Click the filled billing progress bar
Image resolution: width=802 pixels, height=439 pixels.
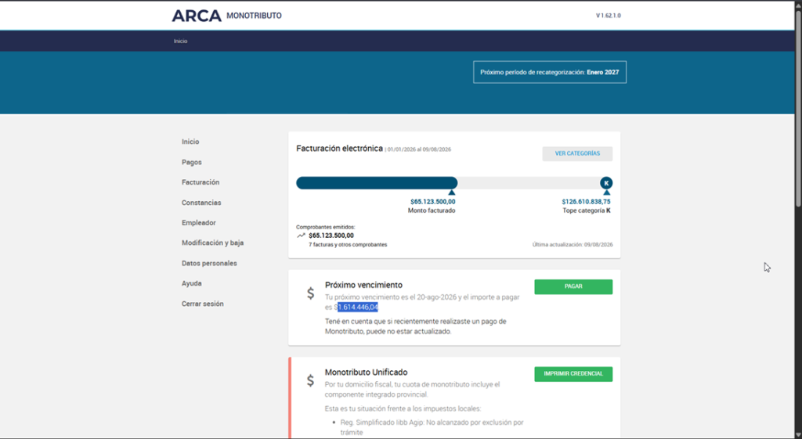coord(377,183)
